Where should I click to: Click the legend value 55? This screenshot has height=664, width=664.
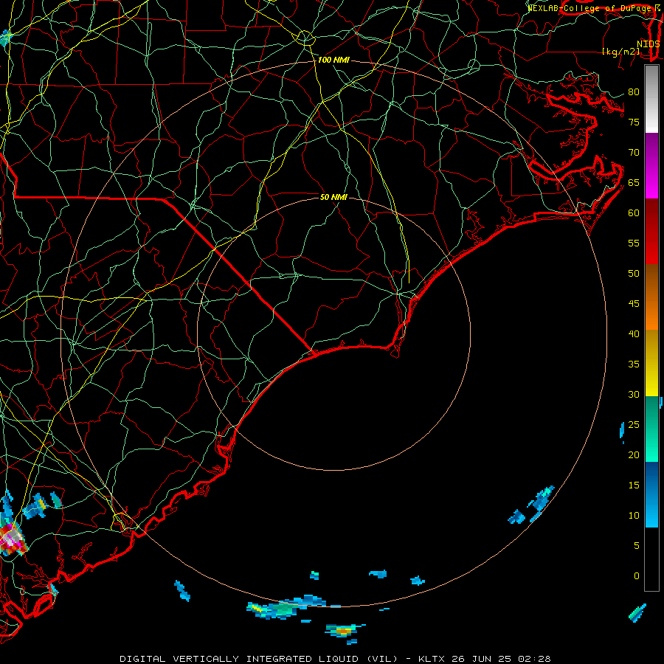click(x=634, y=243)
